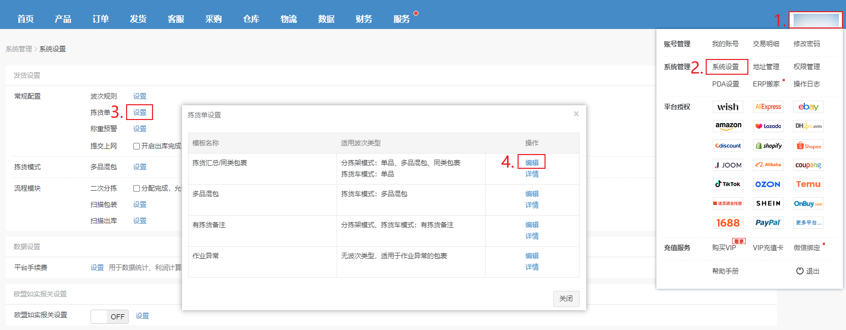Click 详情 for 有拣货备注 template
Image resolution: width=846 pixels, height=330 pixels.
(532, 236)
